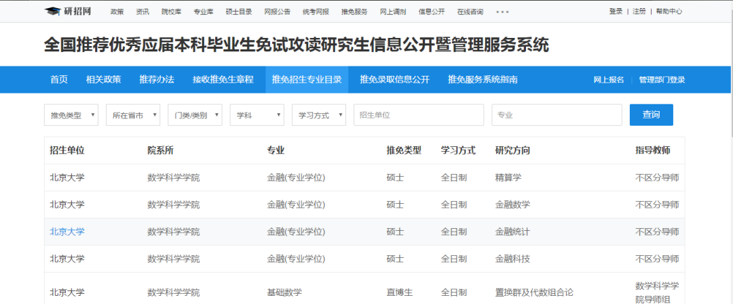The width and height of the screenshot is (733, 304).
Task: Click 基础数学 major cell
Action: pyautogui.click(x=284, y=292)
